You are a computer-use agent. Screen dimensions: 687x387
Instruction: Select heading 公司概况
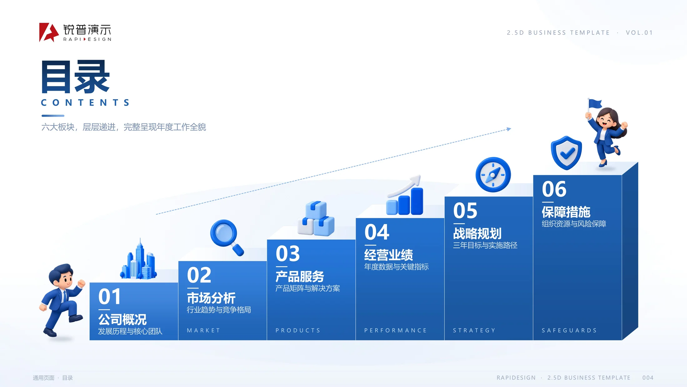click(122, 319)
